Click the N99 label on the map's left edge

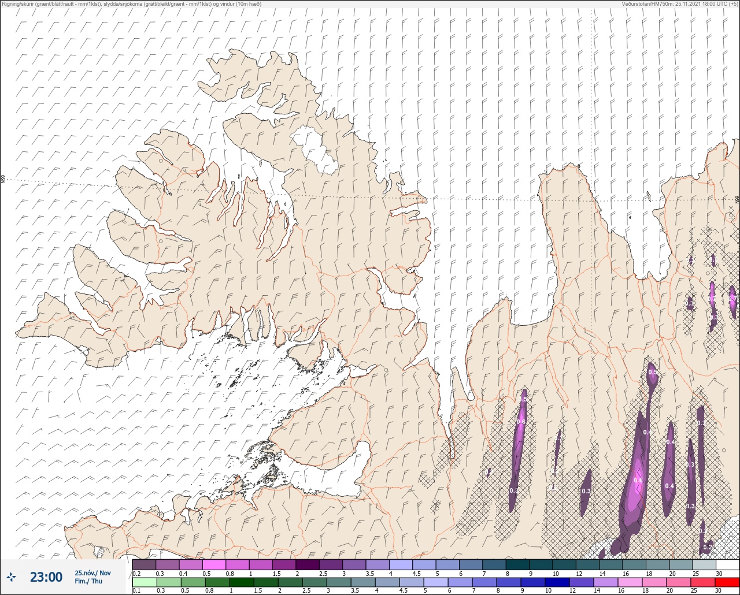click(x=3, y=180)
